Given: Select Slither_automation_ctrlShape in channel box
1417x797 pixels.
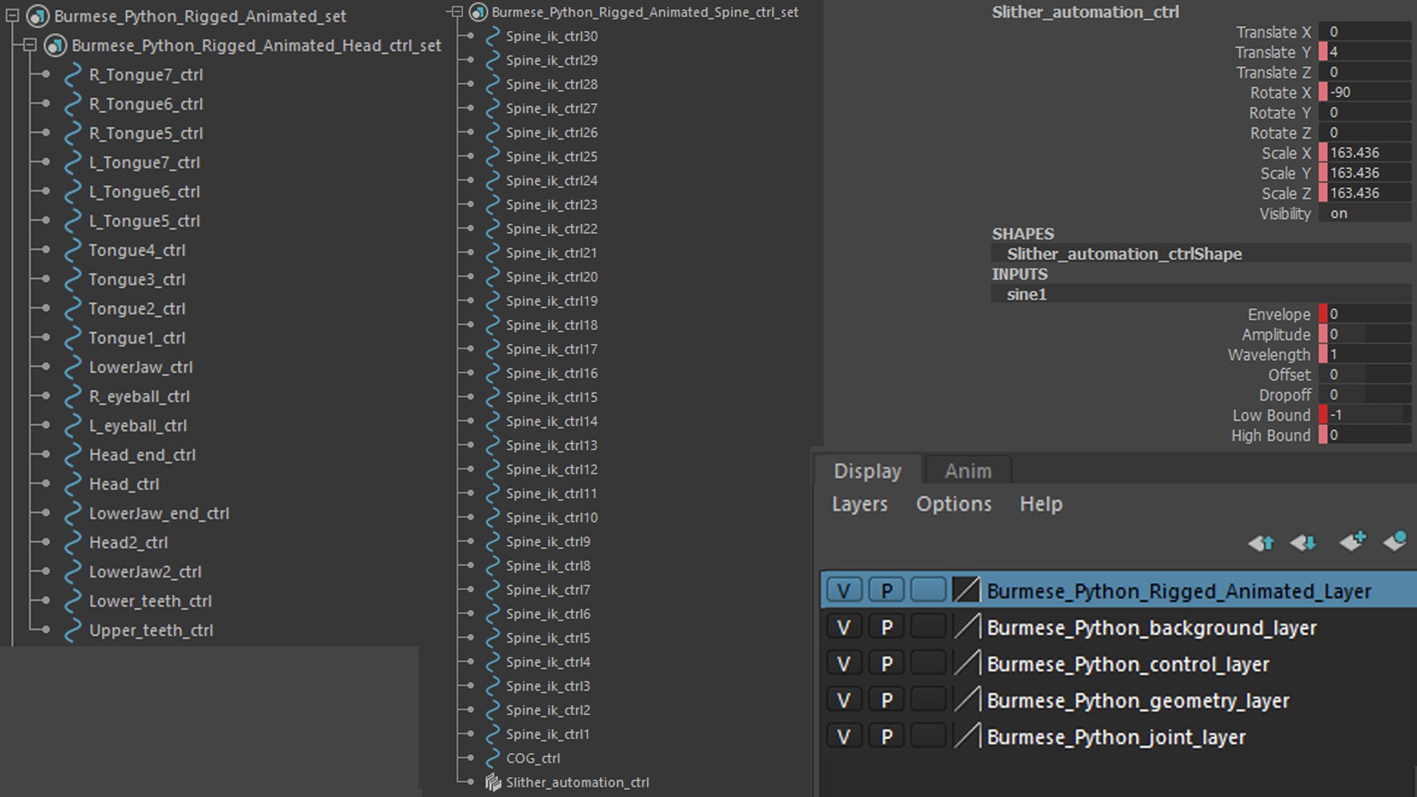Looking at the screenshot, I should [x=1123, y=254].
